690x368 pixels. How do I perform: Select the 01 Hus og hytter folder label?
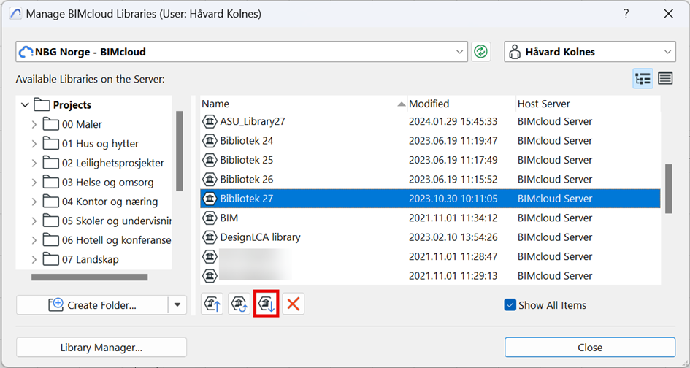(x=100, y=144)
